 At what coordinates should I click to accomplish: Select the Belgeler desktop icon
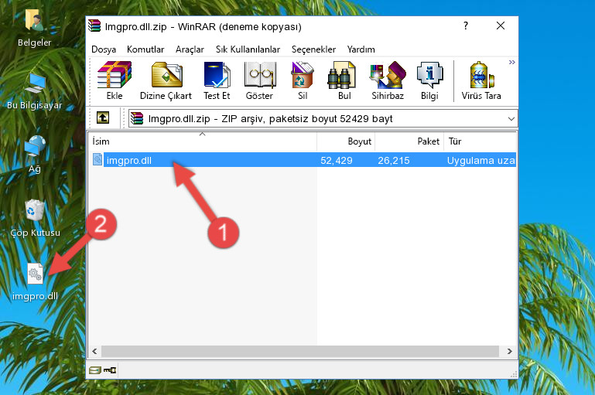point(35,27)
